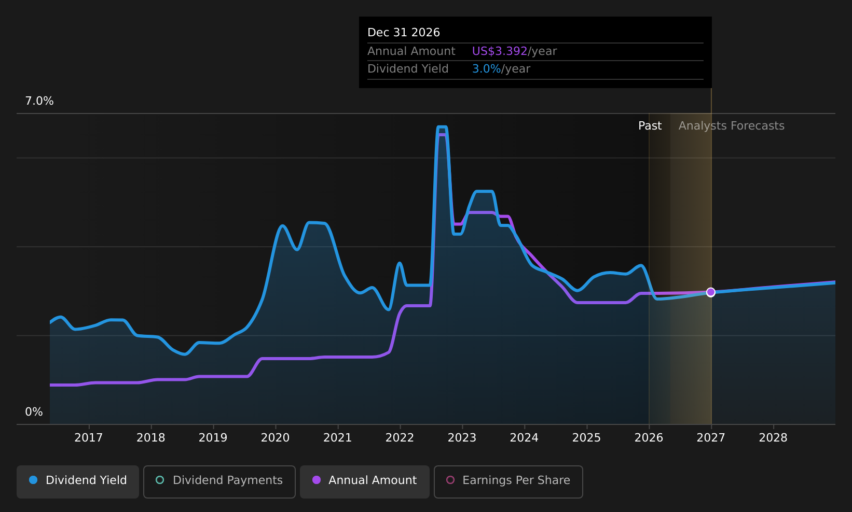The image size is (852, 512).
Task: Select the 2028 x-axis label
Action: pos(774,438)
